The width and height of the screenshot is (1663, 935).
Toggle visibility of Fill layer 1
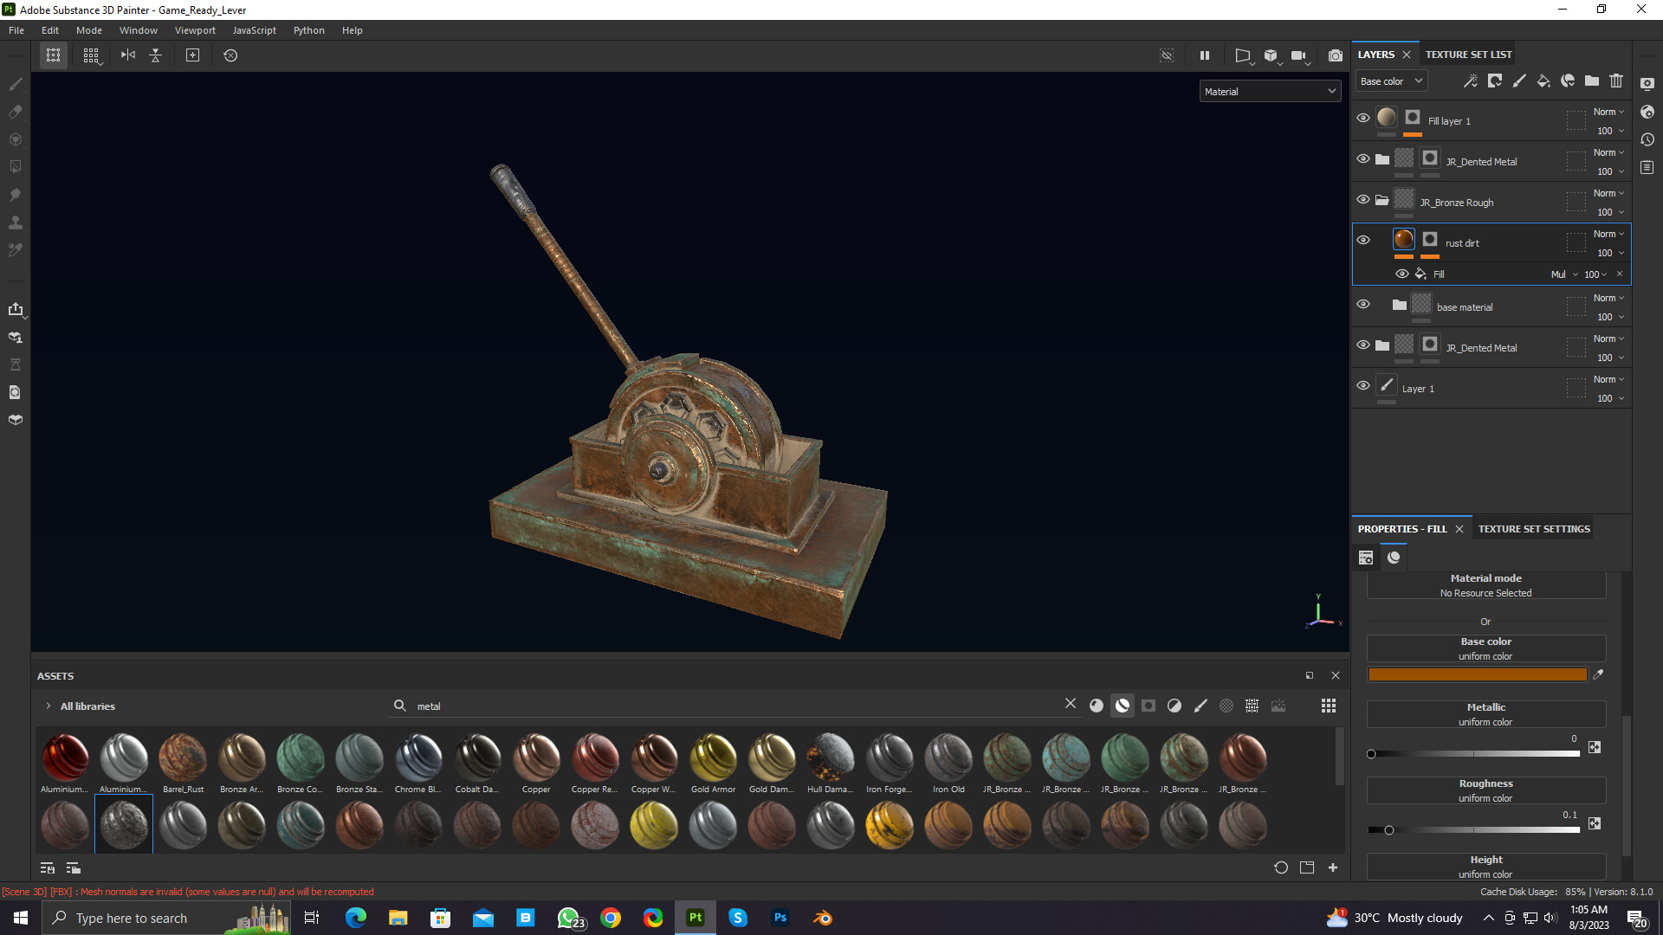pos(1362,118)
